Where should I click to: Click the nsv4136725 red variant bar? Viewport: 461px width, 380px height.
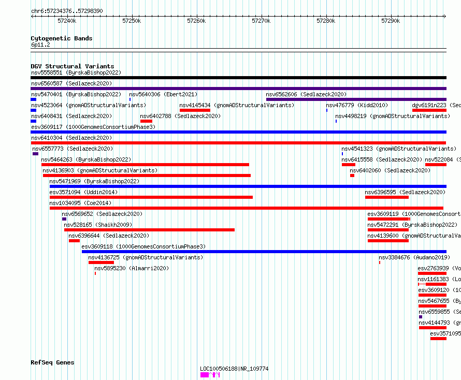101,262
